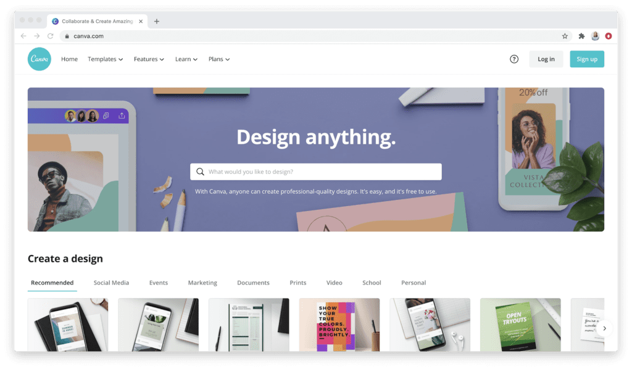
Task: Click the red extension icon in toolbar
Action: click(x=608, y=36)
